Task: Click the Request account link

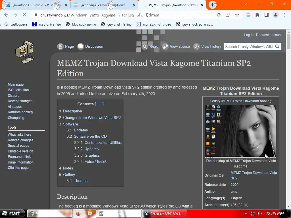Action: click(x=269, y=35)
